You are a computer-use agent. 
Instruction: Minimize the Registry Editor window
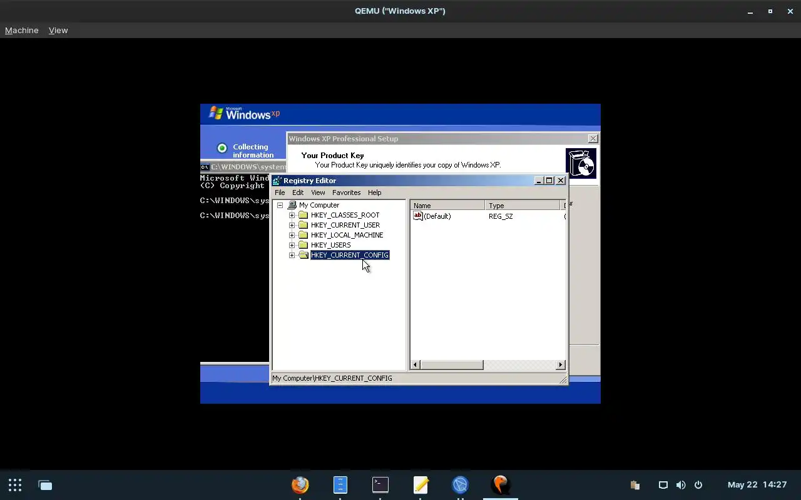(x=539, y=180)
